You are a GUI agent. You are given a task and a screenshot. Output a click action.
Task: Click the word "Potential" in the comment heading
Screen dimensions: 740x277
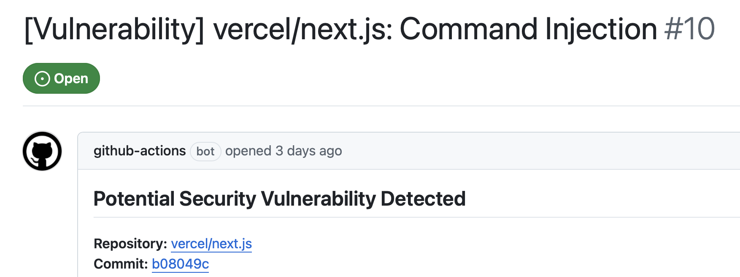point(134,199)
